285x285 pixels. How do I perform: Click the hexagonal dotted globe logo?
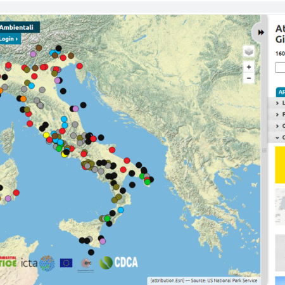coord(47,263)
